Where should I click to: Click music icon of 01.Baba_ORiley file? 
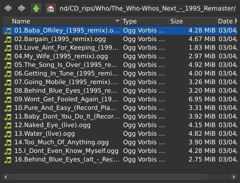click(x=8, y=31)
